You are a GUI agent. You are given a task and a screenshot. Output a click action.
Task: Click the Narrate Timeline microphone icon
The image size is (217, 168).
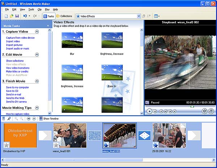click(8, 119)
